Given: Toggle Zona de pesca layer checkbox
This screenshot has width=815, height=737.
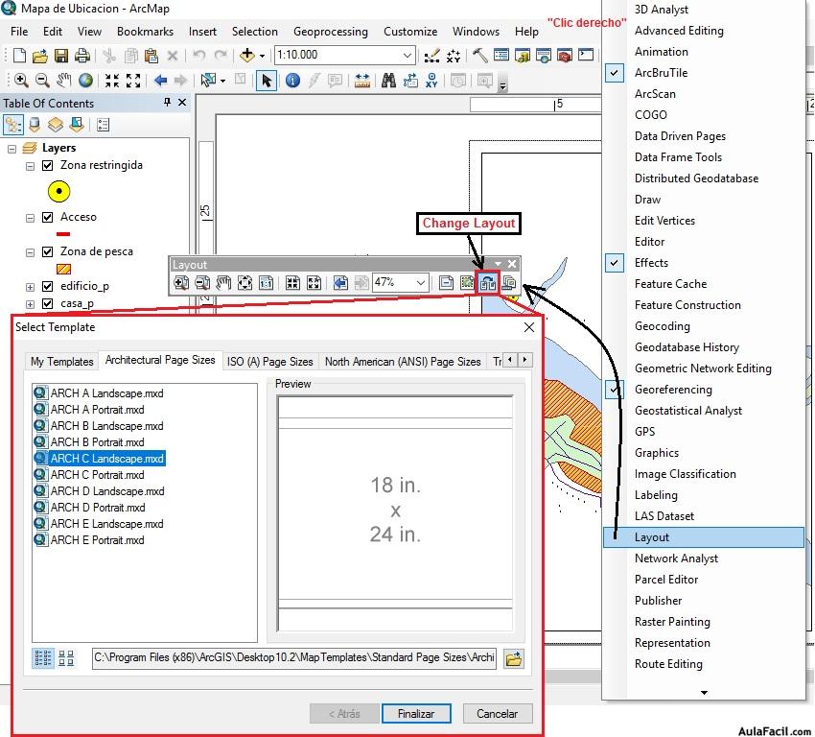Looking at the screenshot, I should (47, 251).
